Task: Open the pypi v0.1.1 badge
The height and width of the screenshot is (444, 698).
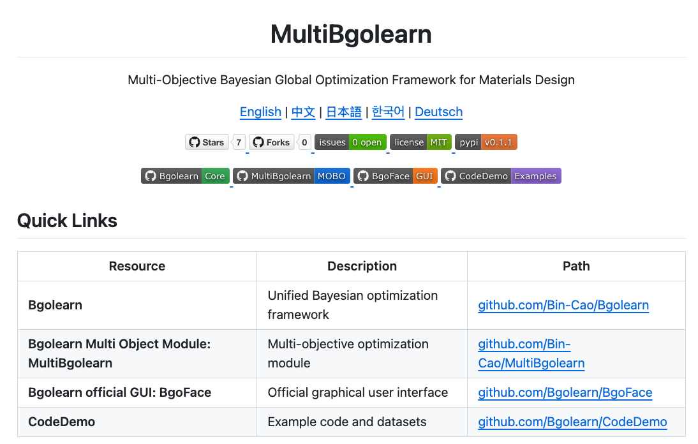Action: (486, 142)
